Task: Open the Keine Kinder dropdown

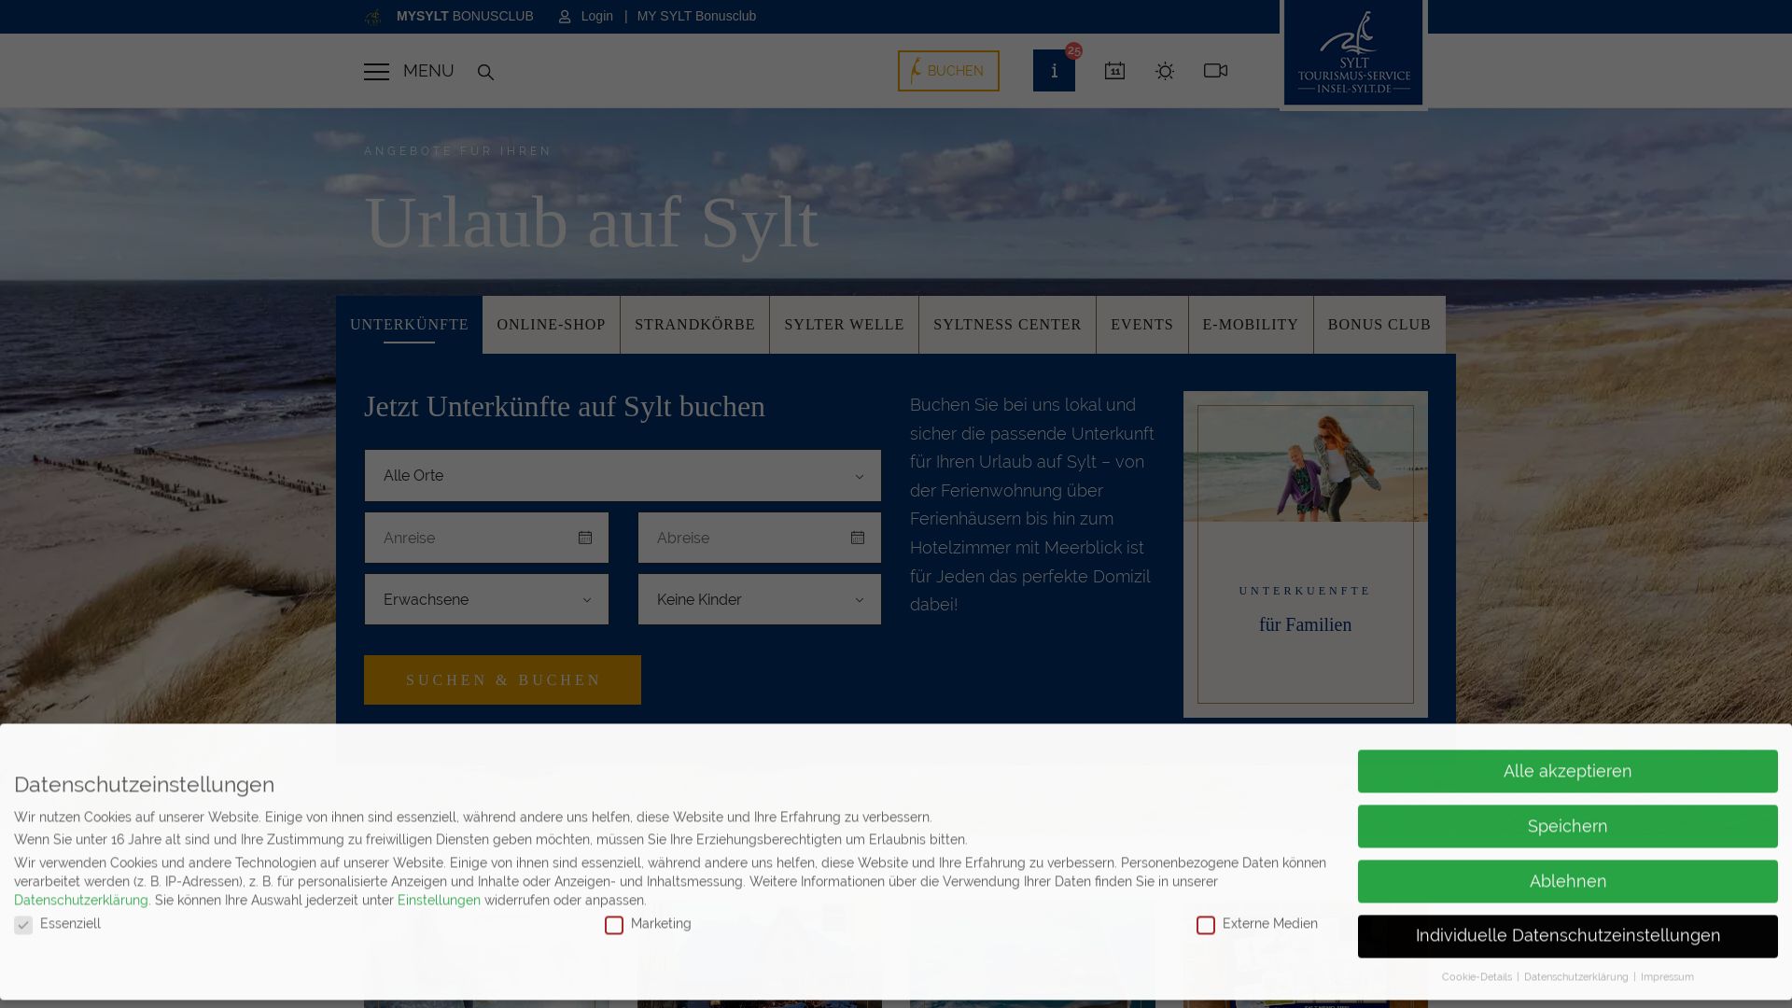Action: 760,599
